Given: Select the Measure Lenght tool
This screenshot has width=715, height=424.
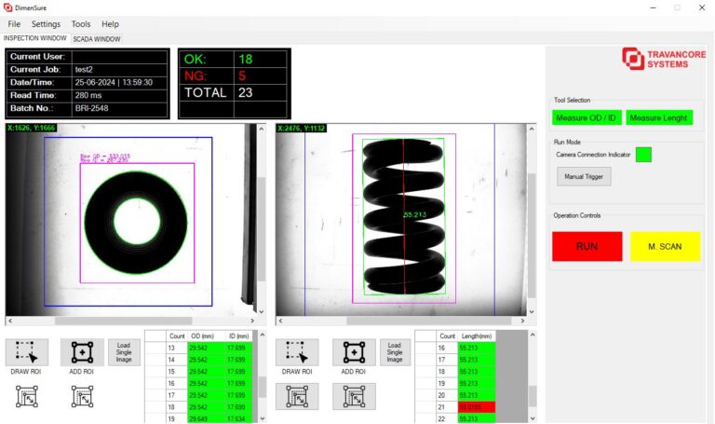Looking at the screenshot, I should pos(659,117).
